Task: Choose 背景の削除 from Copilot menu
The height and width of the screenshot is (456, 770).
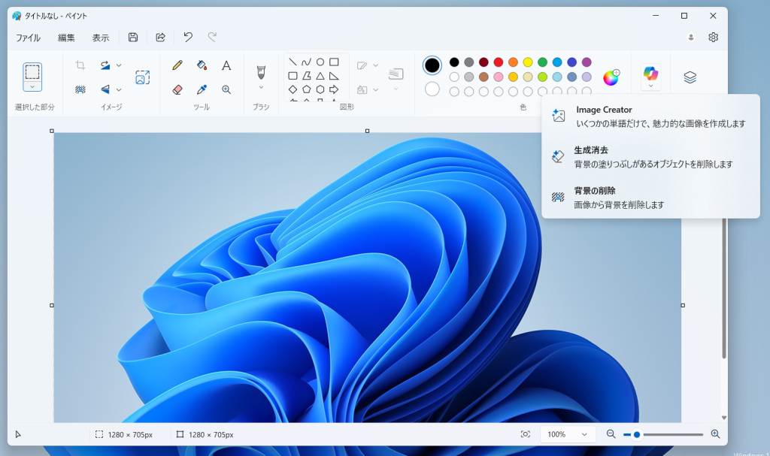Action: point(650,198)
